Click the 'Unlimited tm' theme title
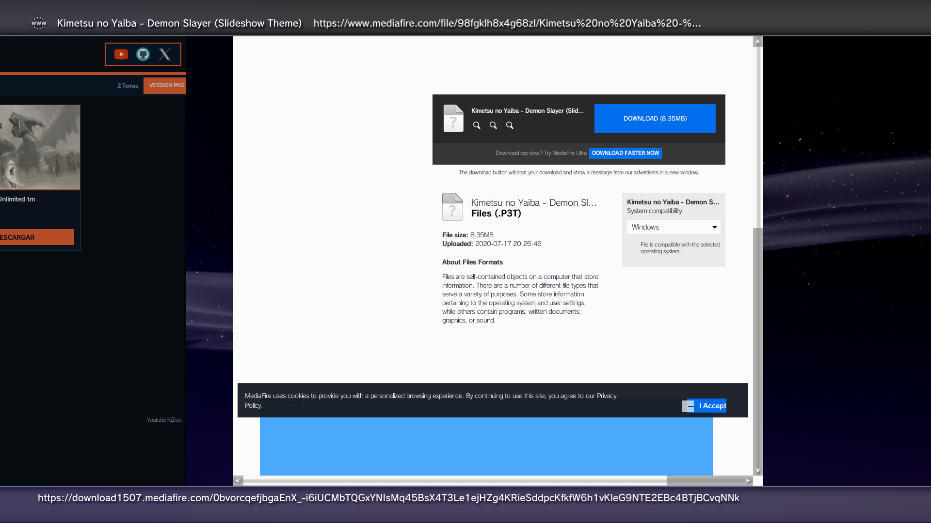Screen dimensions: 931x523 pos(17,199)
